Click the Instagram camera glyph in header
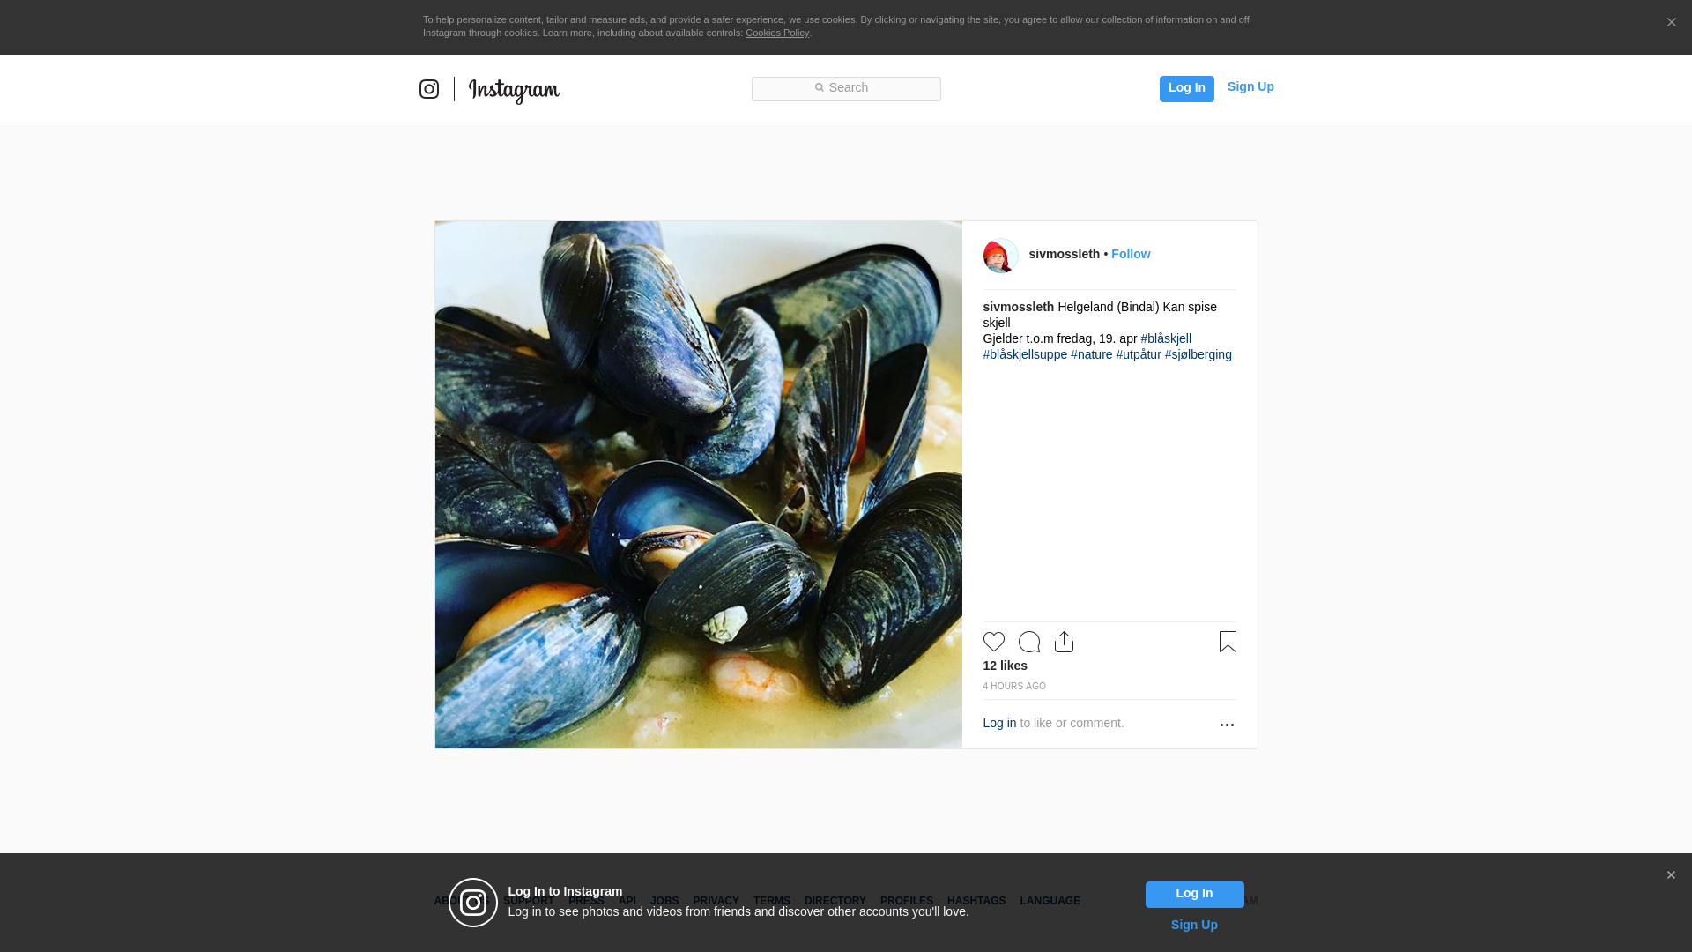The width and height of the screenshot is (1692, 952). coord(429,89)
